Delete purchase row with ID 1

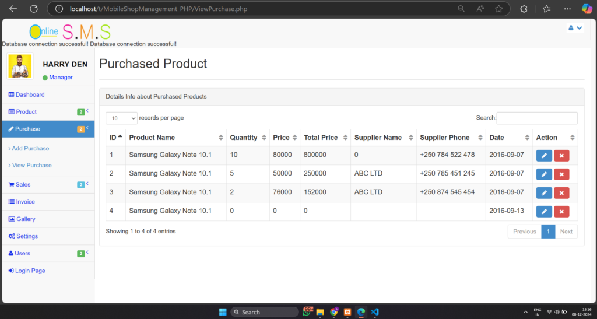tap(561, 155)
